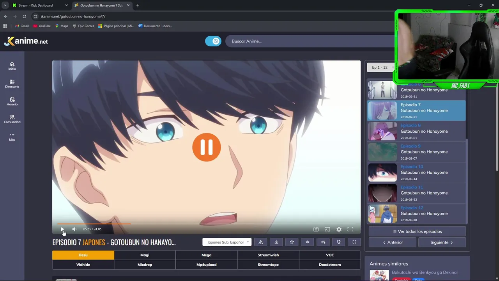
Task: Open Horario in the sidebar
Action: (x=12, y=101)
